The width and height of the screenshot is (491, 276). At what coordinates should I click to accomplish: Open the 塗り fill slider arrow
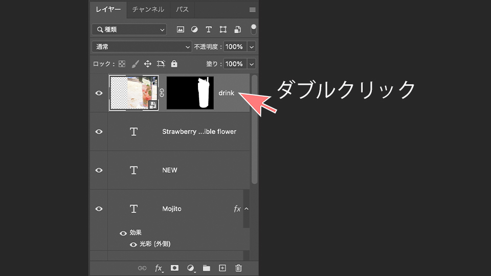tap(252, 64)
